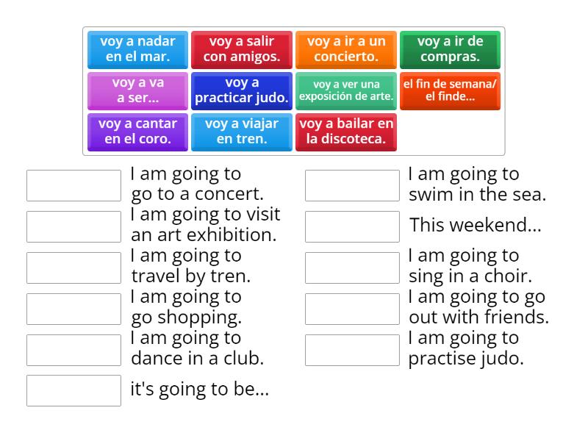
Task: Click the answer box for 'an art exhibition'
Action: tap(73, 226)
